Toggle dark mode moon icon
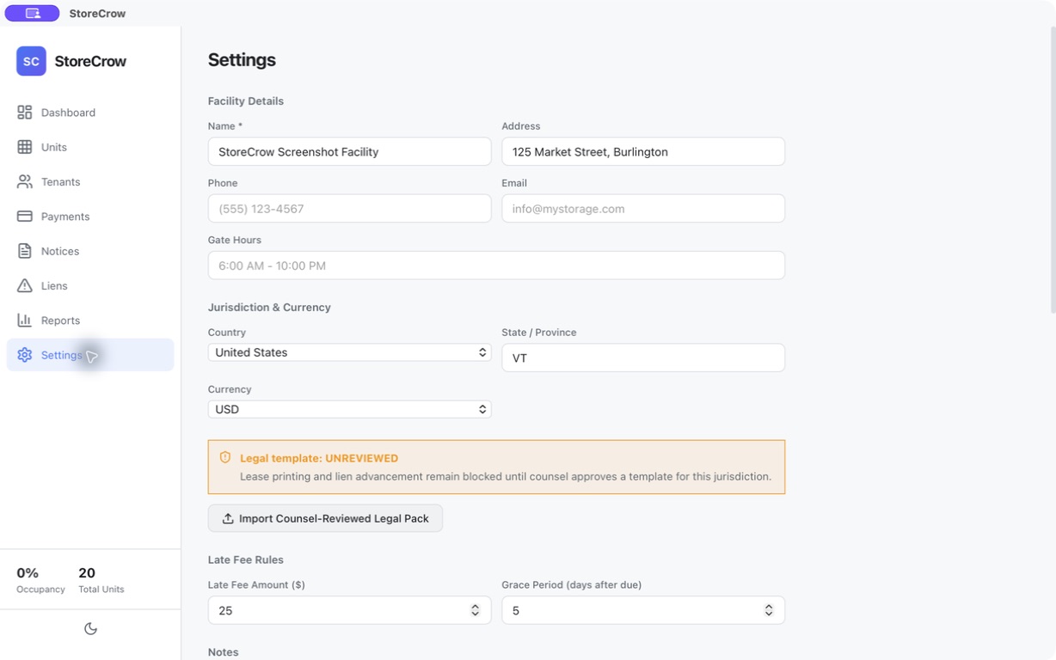 (90, 628)
